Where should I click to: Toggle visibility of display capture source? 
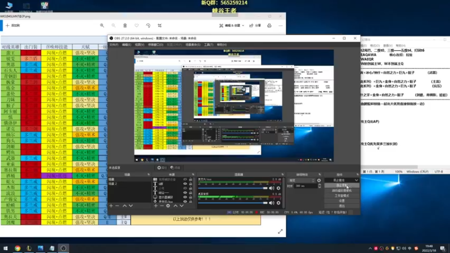185,197
